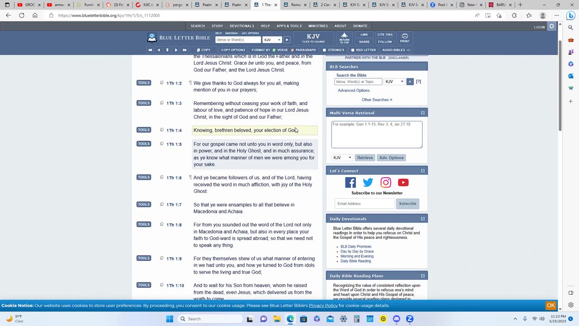Open the Copy Options menu
Screen dimensions: 579x326
[x=233, y=50]
